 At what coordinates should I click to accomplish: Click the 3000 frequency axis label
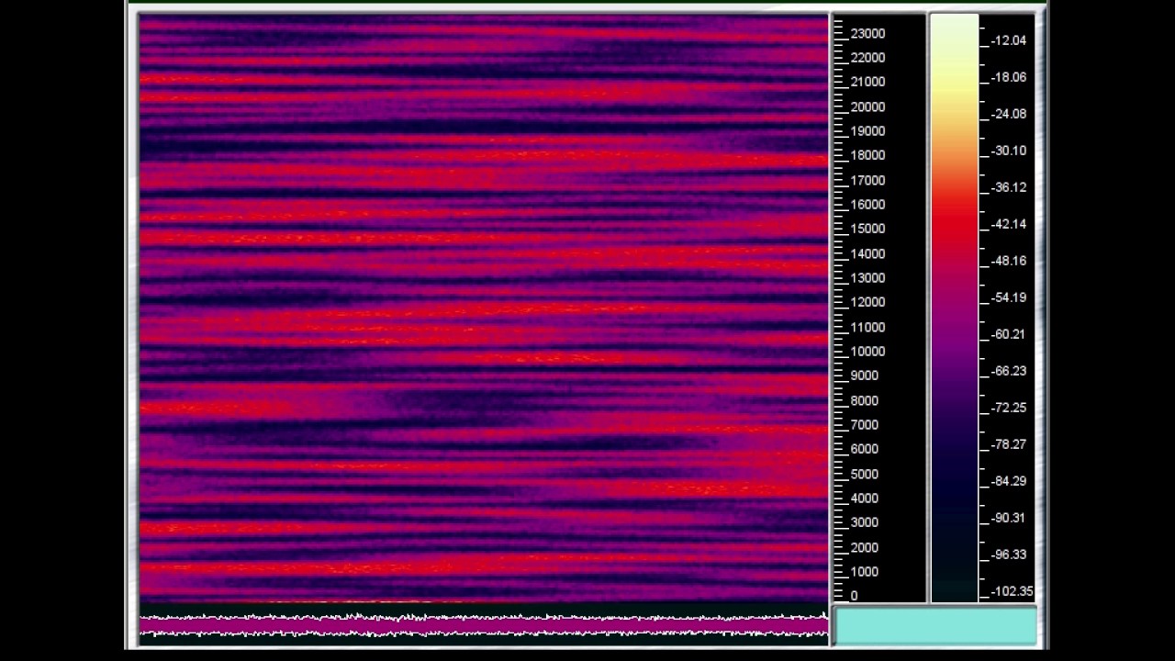click(865, 522)
